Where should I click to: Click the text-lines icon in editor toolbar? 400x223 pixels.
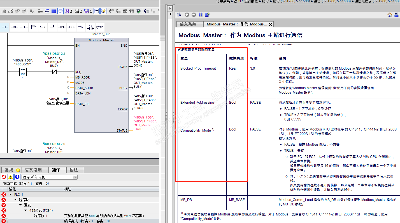pos(40,11)
